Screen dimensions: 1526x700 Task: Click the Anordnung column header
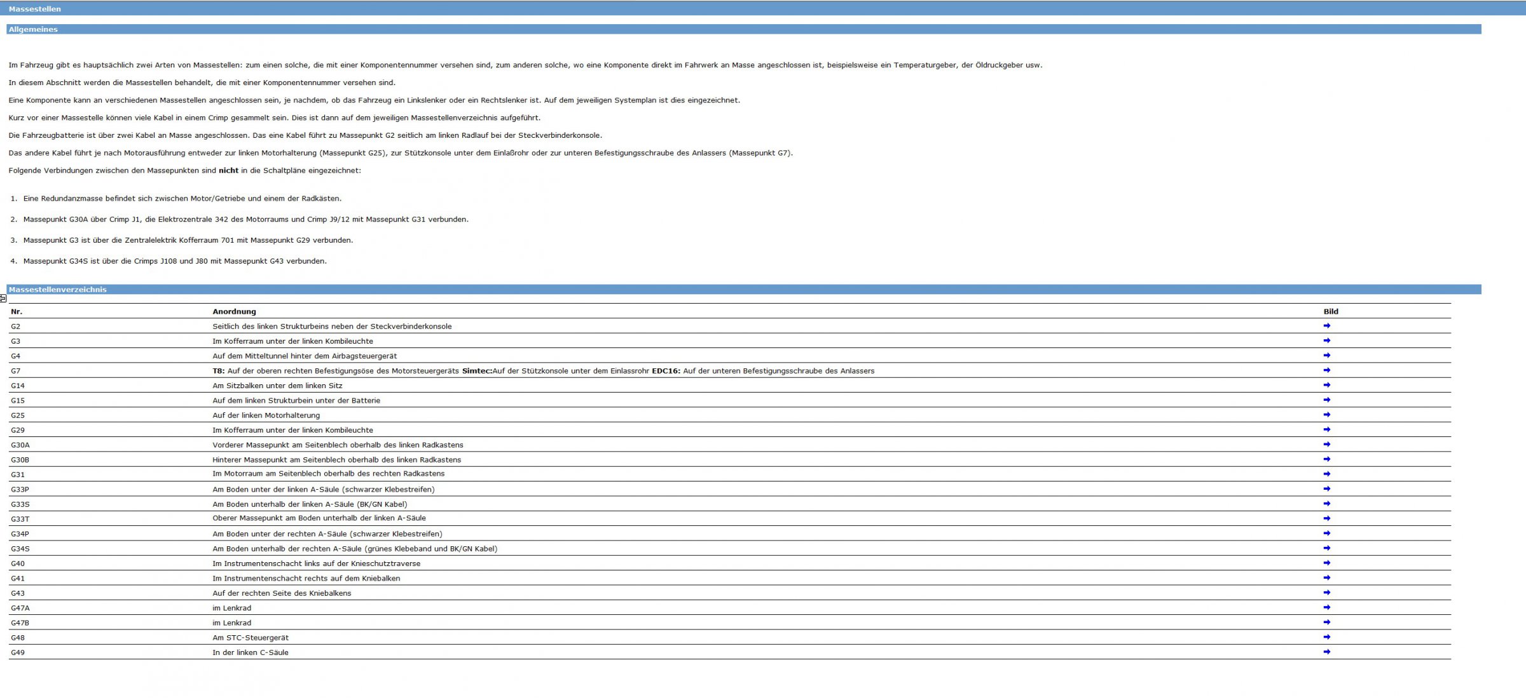(234, 312)
